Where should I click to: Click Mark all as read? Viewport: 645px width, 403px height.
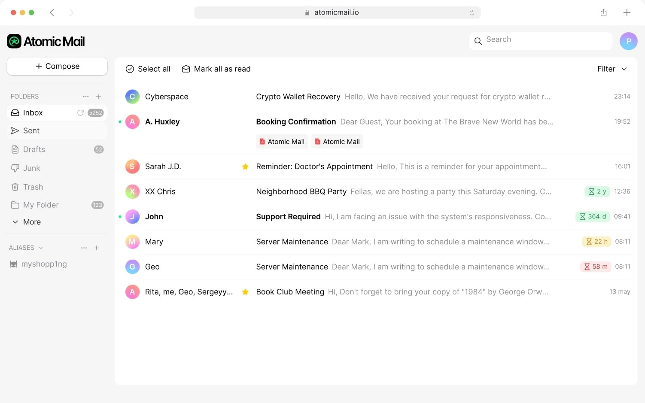(x=216, y=69)
